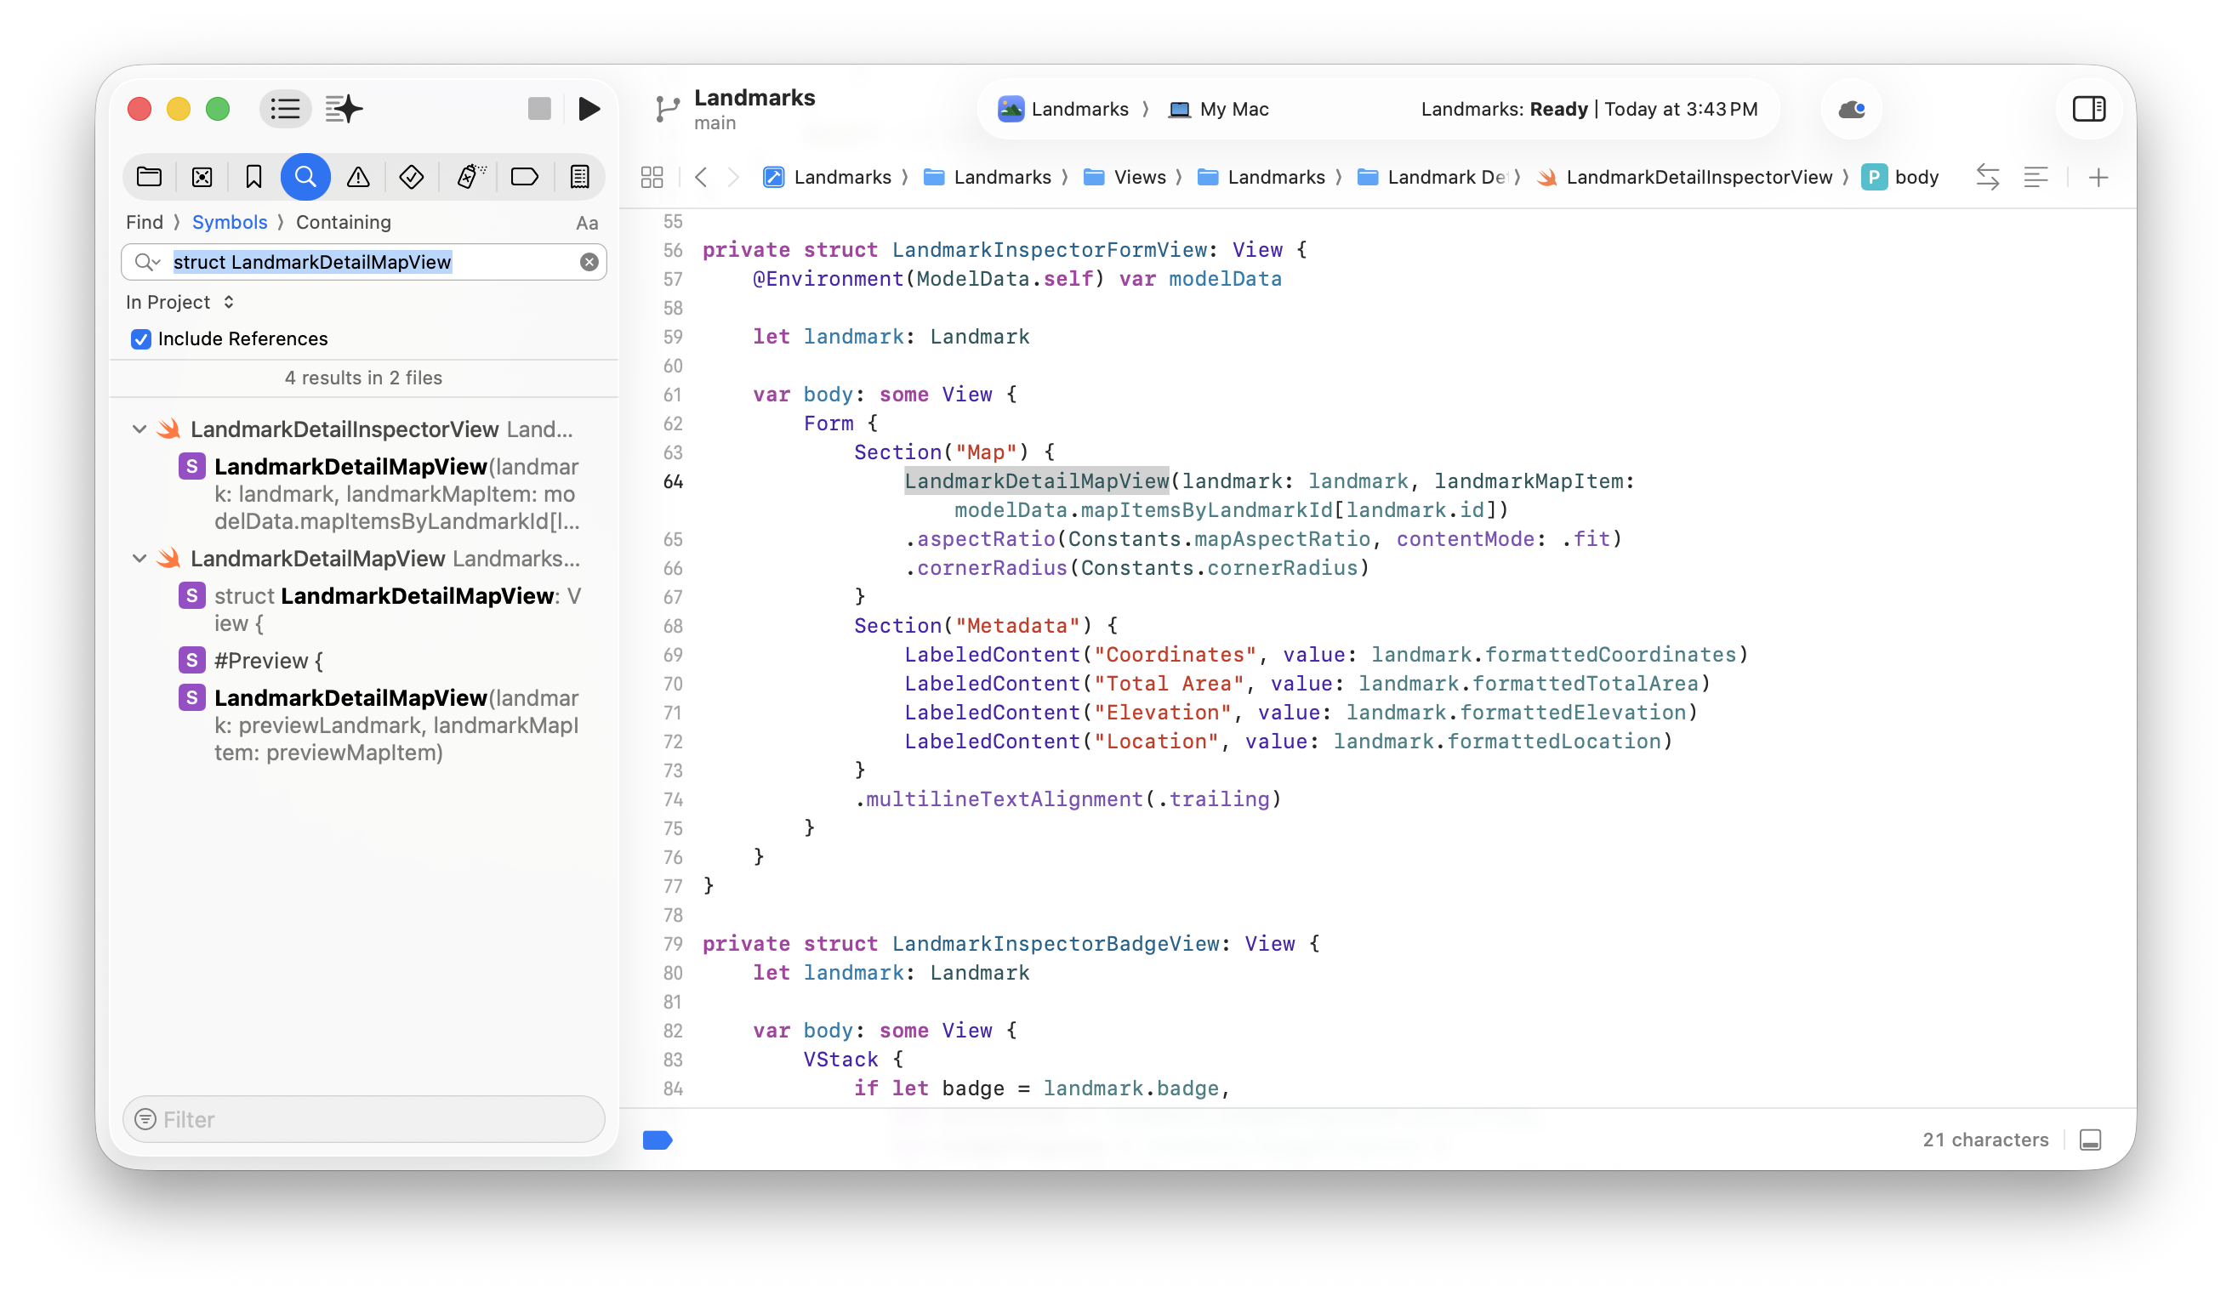This screenshot has width=2232, height=1296.
Task: Toggle the navigator sidebar list button
Action: [285, 109]
